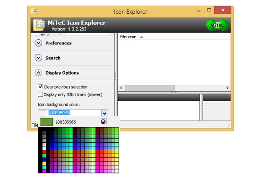The height and width of the screenshot is (180, 260).
Task: Expand the Preferences section
Action: pos(38,43)
